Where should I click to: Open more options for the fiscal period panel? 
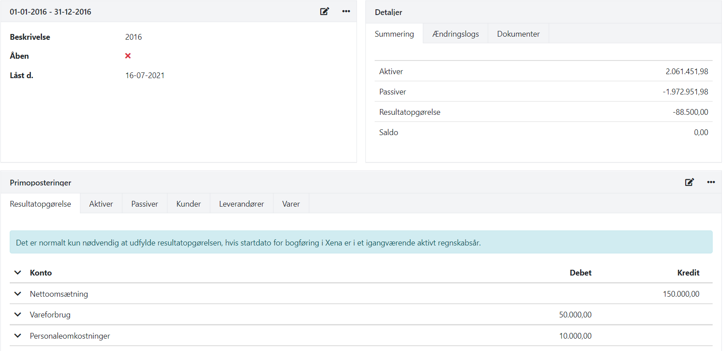pyautogui.click(x=346, y=11)
